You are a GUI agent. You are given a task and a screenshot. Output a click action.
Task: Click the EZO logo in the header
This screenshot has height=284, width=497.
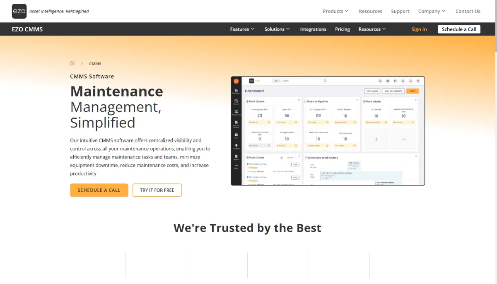coord(19,11)
